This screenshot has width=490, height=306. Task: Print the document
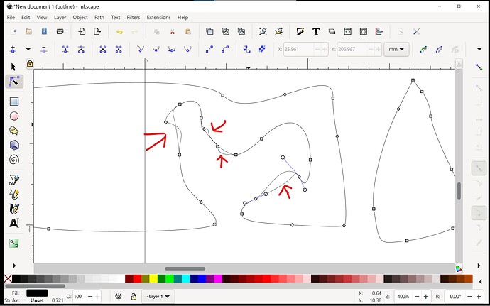[x=60, y=31]
